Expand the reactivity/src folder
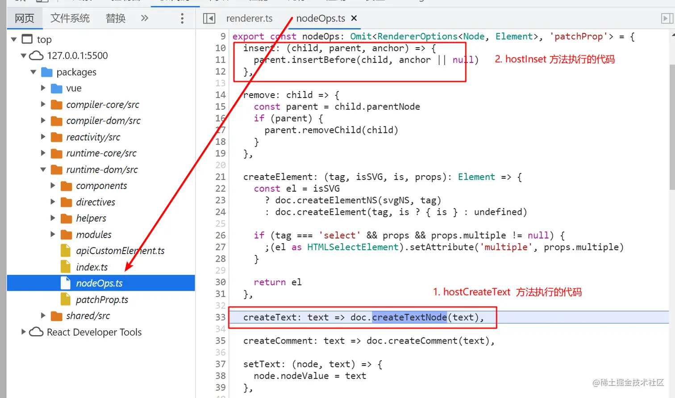The width and height of the screenshot is (675, 398). click(43, 137)
